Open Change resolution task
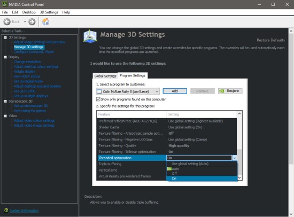Screen dimensions: 294x217 [27, 61]
